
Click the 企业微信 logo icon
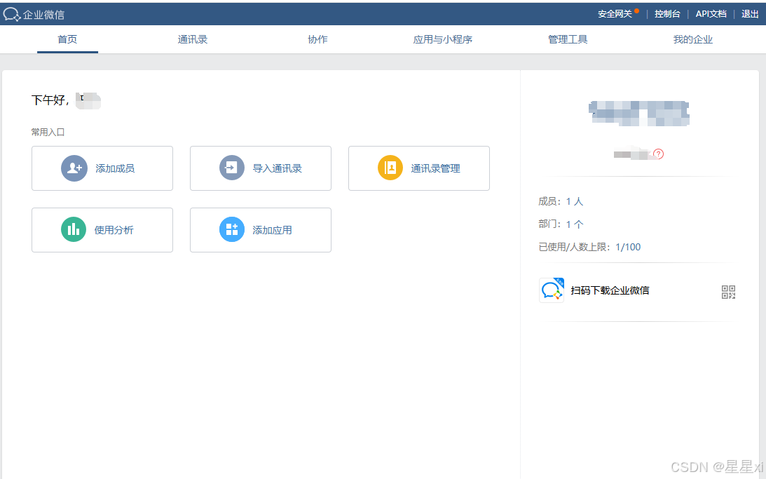12,15
